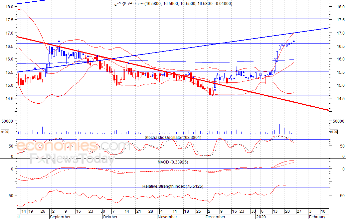The width and height of the screenshot is (346, 219).
Task: Click date label 3 in February
Action: pos(310,211)
